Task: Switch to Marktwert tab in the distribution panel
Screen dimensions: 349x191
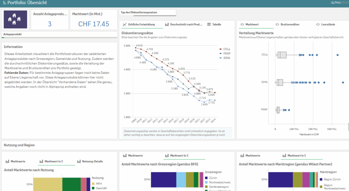Action: pos(250,25)
